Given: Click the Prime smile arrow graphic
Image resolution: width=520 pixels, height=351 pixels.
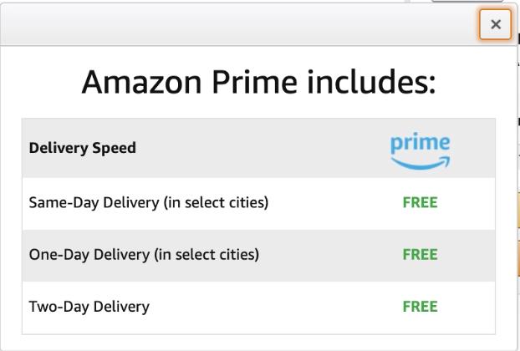Looking at the screenshot, I should click(421, 162).
